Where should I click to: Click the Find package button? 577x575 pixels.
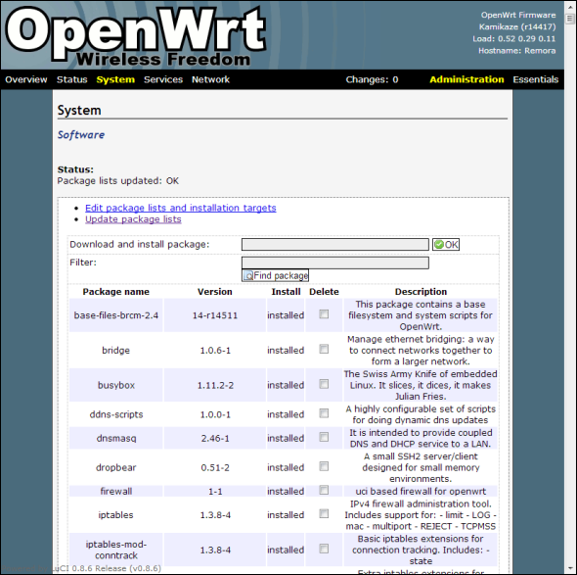pyautogui.click(x=275, y=275)
